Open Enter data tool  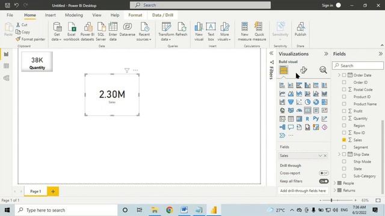coord(113,31)
